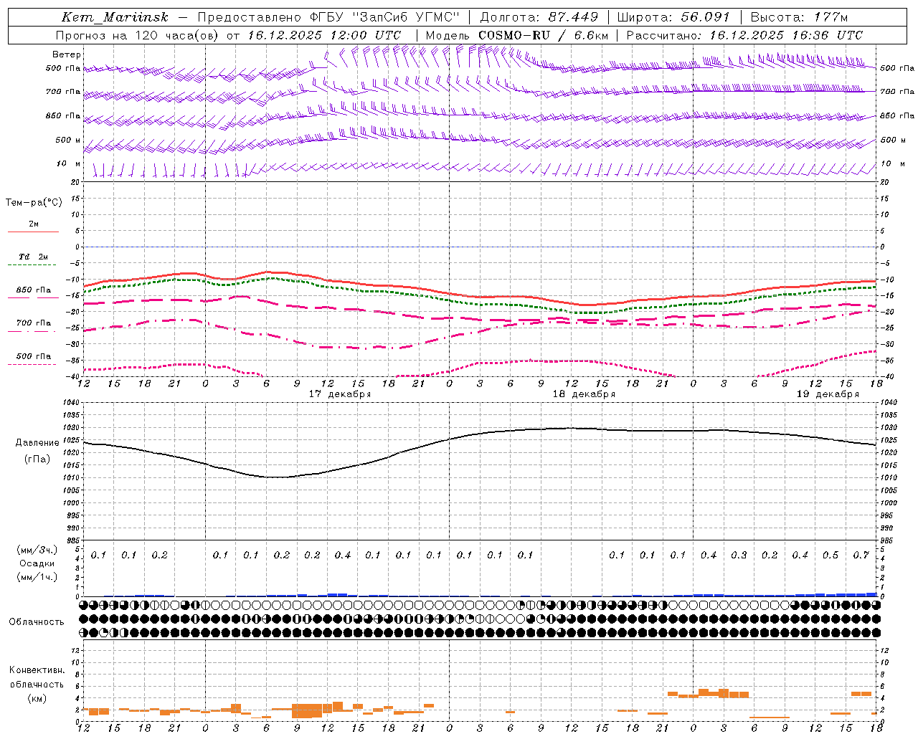Viewport: 918px width, 734px height.
Task: Click the elevation text Высота: 177м
Action: pos(799,17)
